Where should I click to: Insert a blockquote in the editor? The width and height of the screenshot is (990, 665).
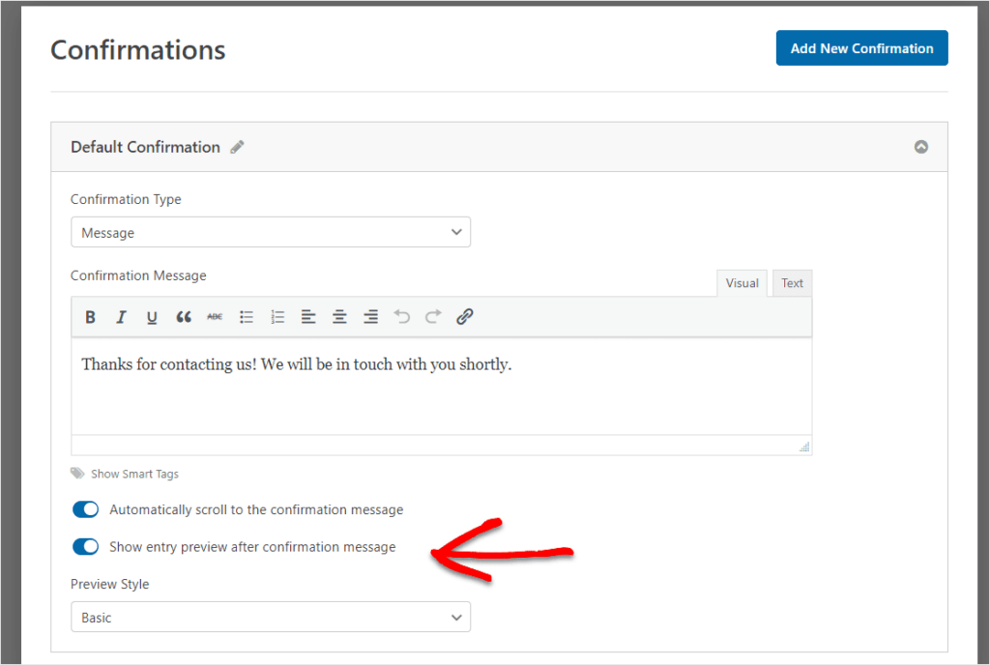[184, 316]
